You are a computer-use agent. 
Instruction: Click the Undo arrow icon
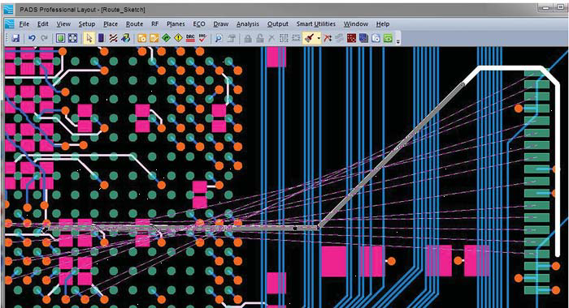tap(32, 38)
